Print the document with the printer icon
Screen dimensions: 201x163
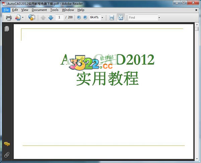9,17
